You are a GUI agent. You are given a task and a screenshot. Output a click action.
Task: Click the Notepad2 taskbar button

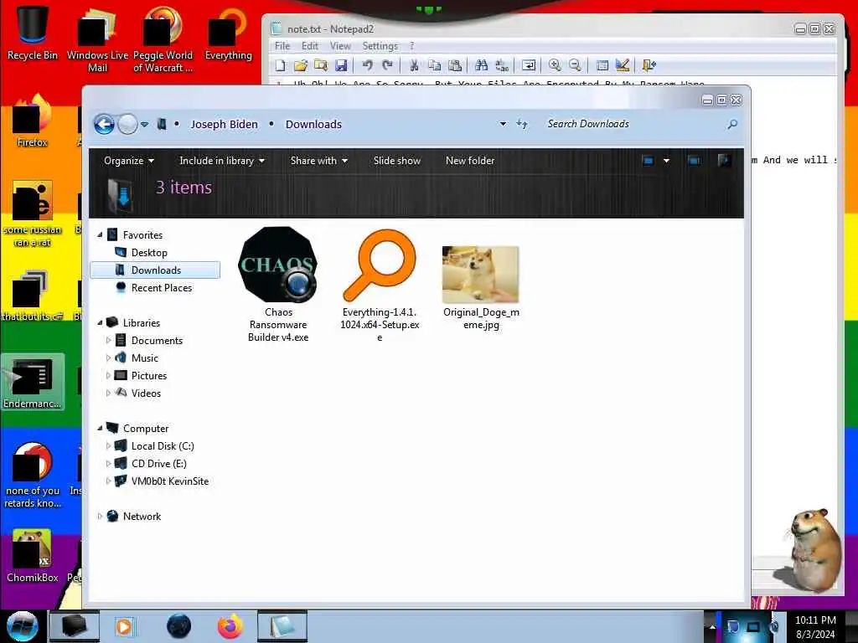click(282, 626)
